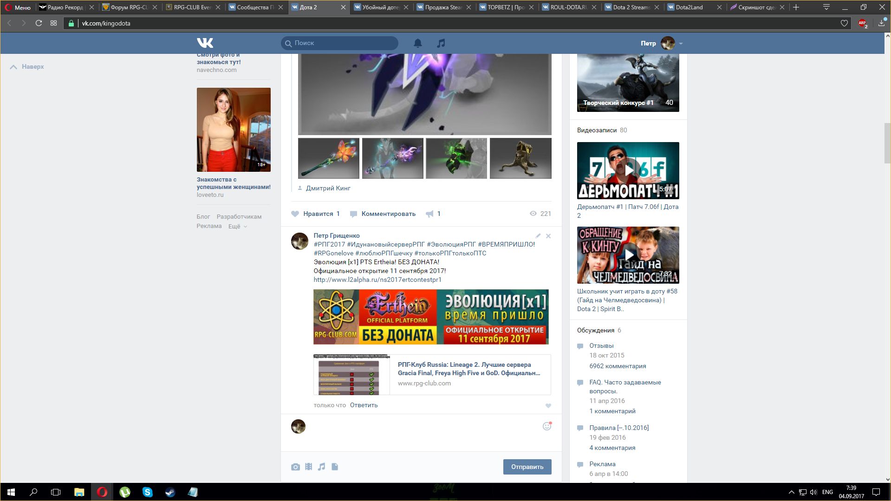This screenshot has height=501, width=891.
Task: Open Windows Start menu
Action: [x=11, y=492]
